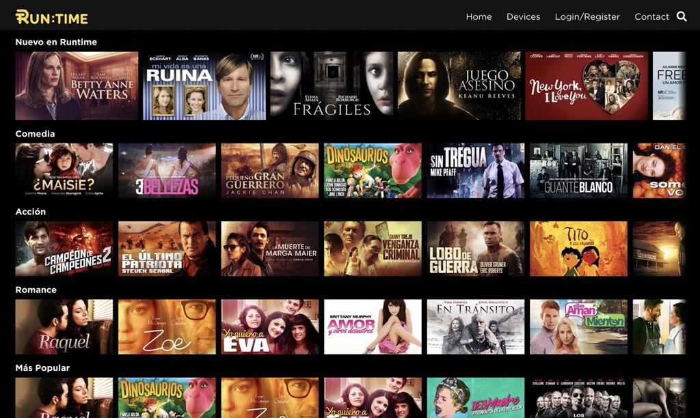Click the Login/Register link
The width and height of the screenshot is (700, 418).
pyautogui.click(x=587, y=16)
